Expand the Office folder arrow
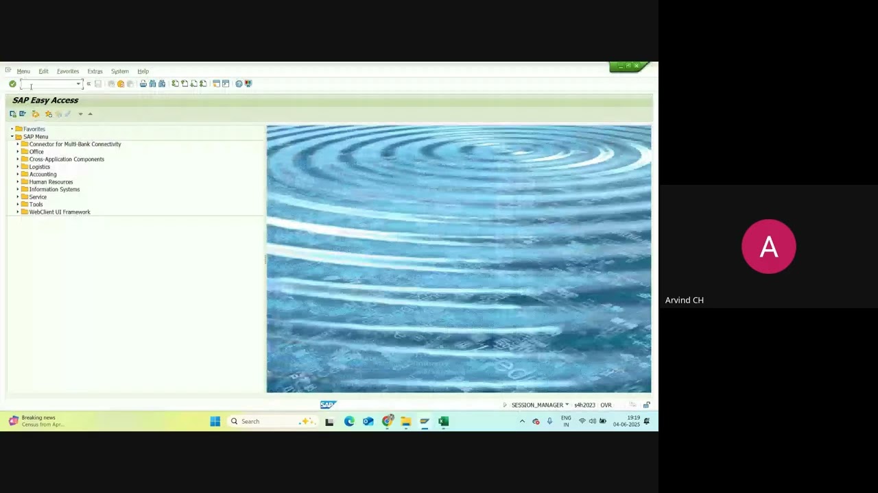This screenshot has width=878, height=493. 18,151
